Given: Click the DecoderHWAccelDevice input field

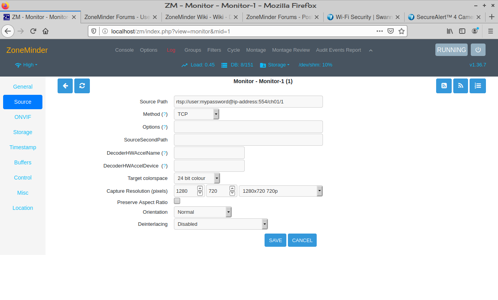Looking at the screenshot, I should 209,166.
